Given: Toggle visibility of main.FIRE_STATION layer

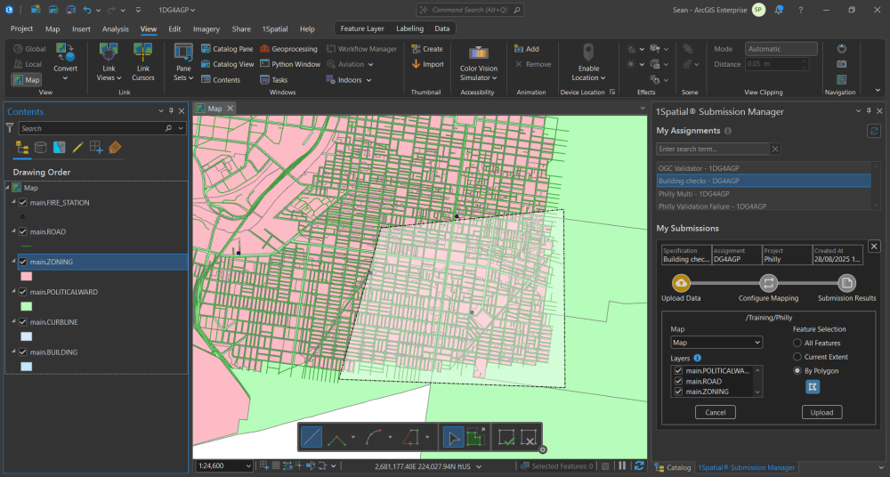Looking at the screenshot, I should (23, 203).
